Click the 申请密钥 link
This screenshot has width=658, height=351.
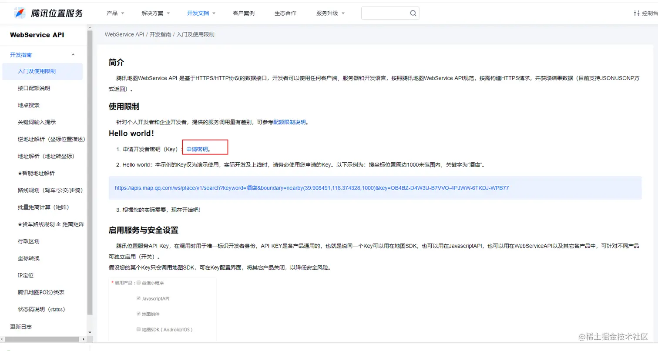click(197, 149)
